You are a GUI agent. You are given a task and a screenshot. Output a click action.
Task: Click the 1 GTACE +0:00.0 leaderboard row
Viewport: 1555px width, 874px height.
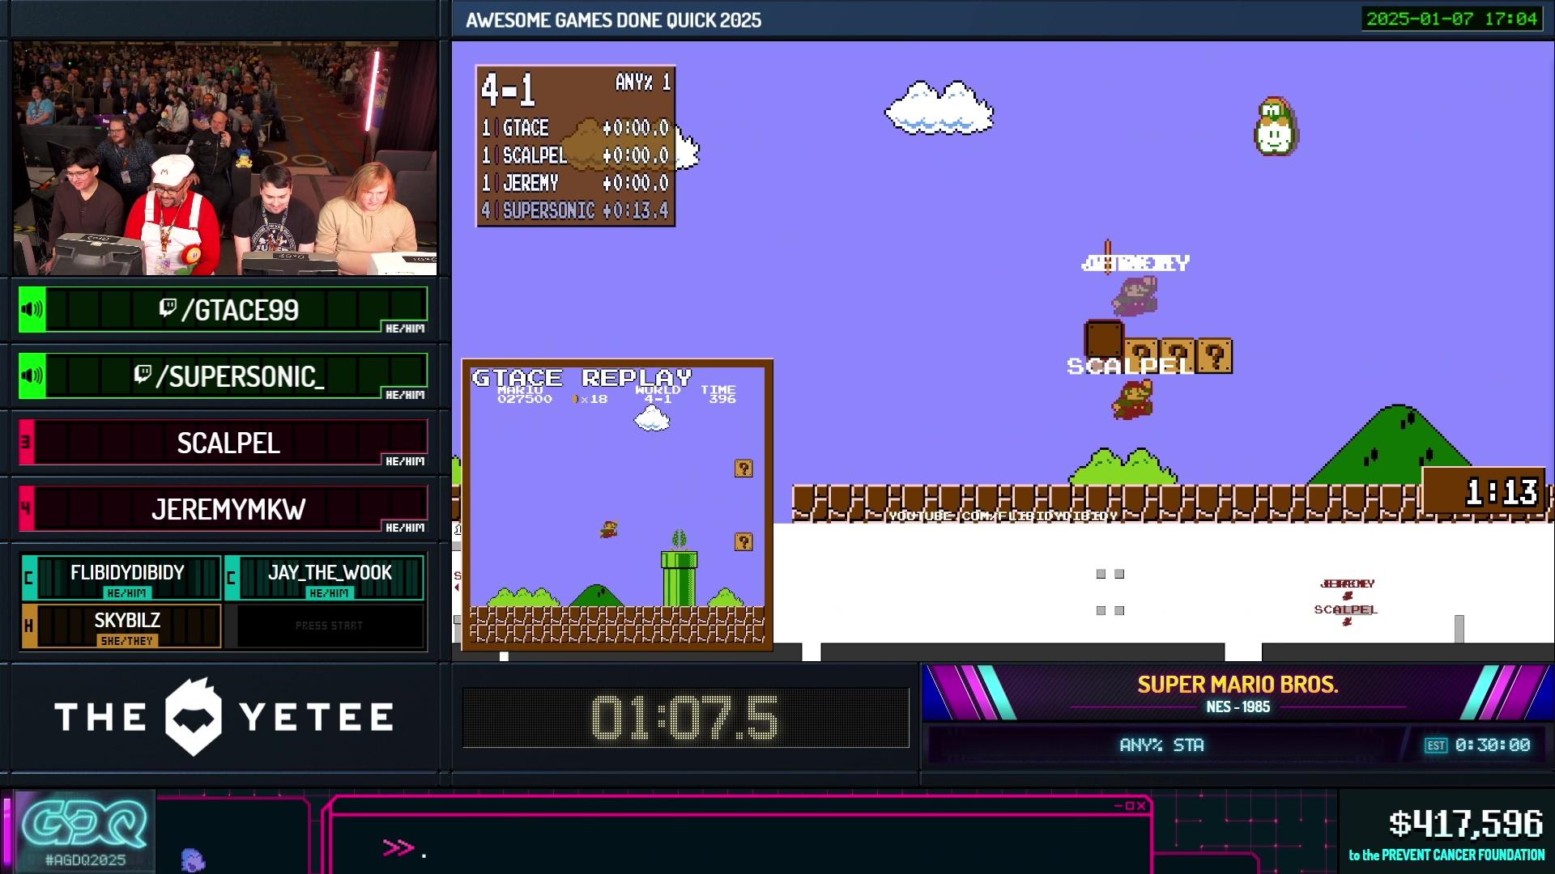click(575, 128)
